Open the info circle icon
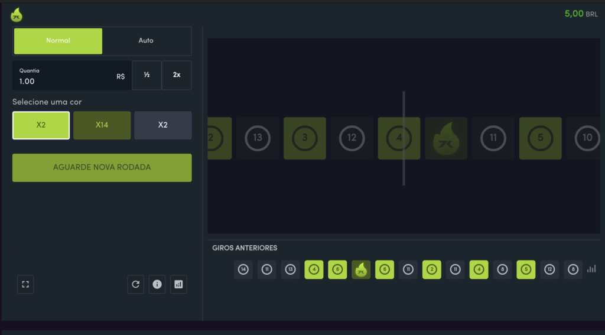 (157, 284)
